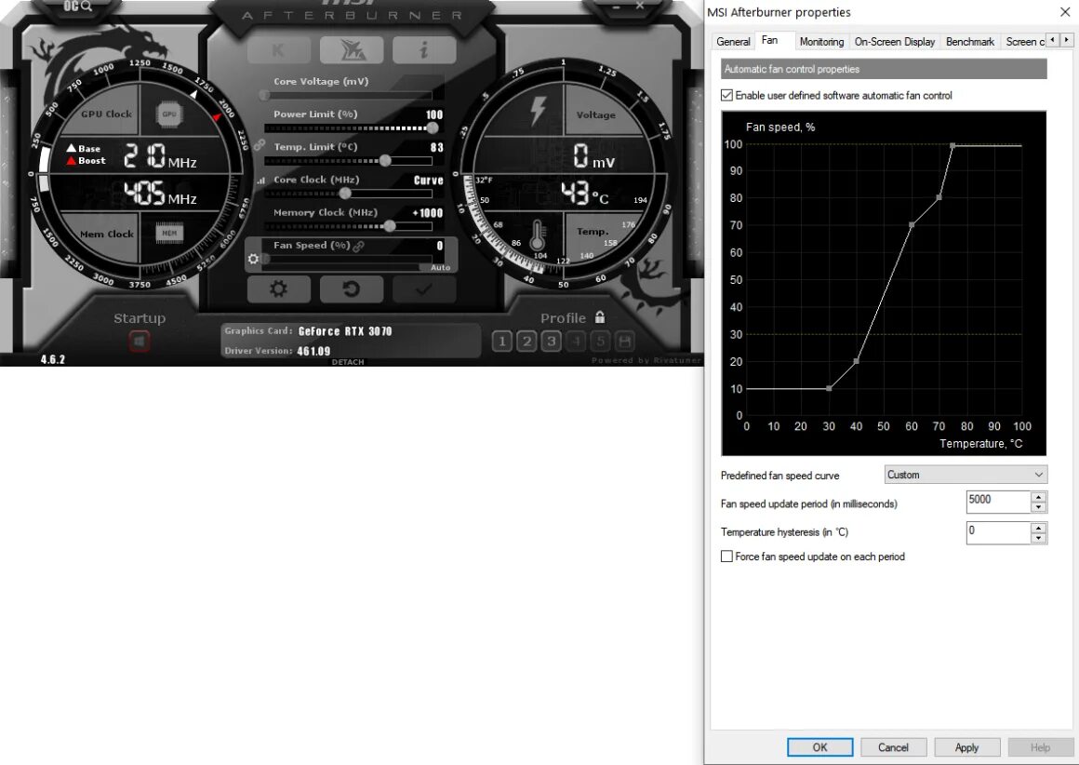Click the fan speed gear icon

tap(253, 259)
